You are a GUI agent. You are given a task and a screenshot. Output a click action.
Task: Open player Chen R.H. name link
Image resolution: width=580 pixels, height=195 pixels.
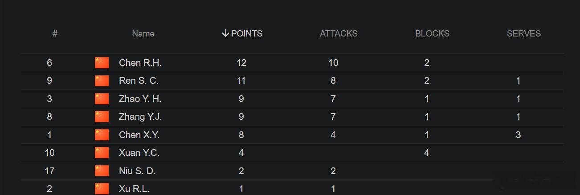(140, 63)
